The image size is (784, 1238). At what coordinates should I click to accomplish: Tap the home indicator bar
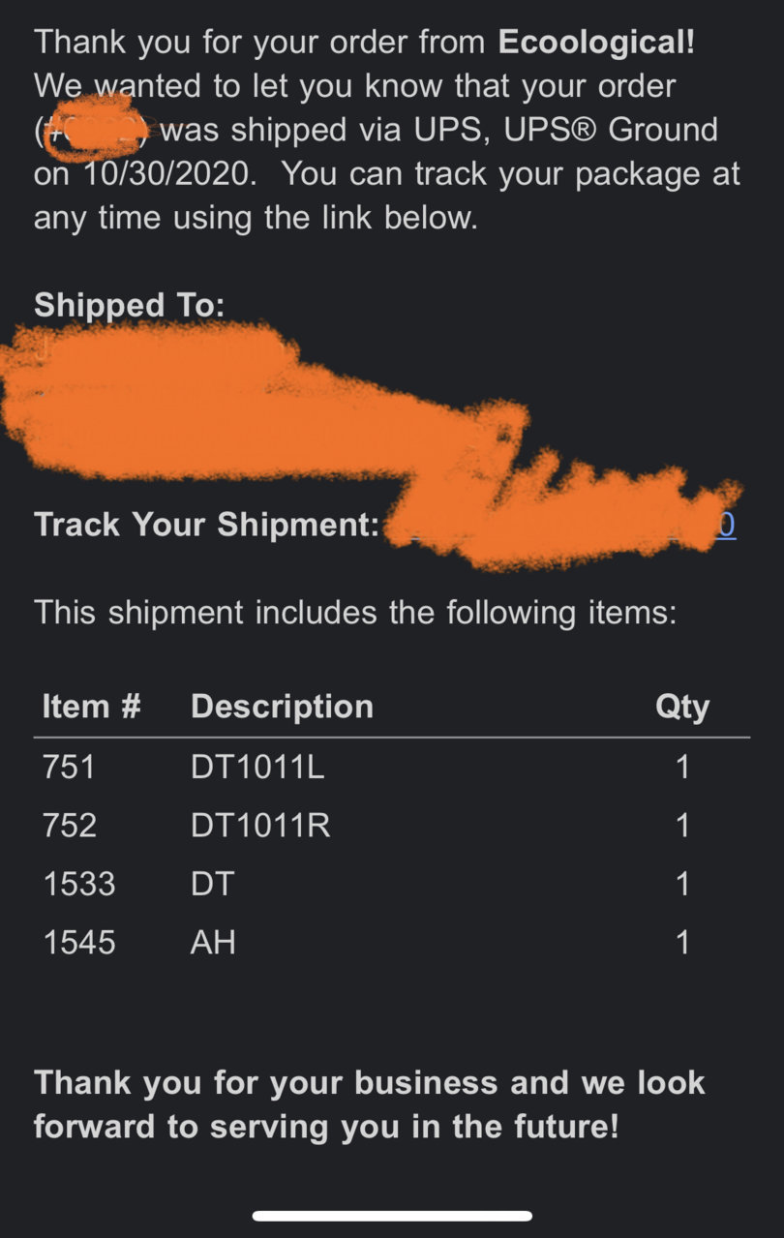[392, 1216]
